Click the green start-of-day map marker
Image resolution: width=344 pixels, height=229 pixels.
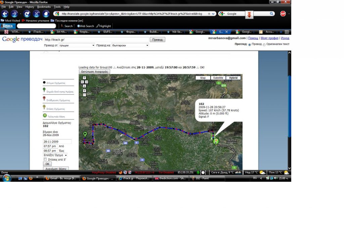pyautogui.click(x=85, y=134)
